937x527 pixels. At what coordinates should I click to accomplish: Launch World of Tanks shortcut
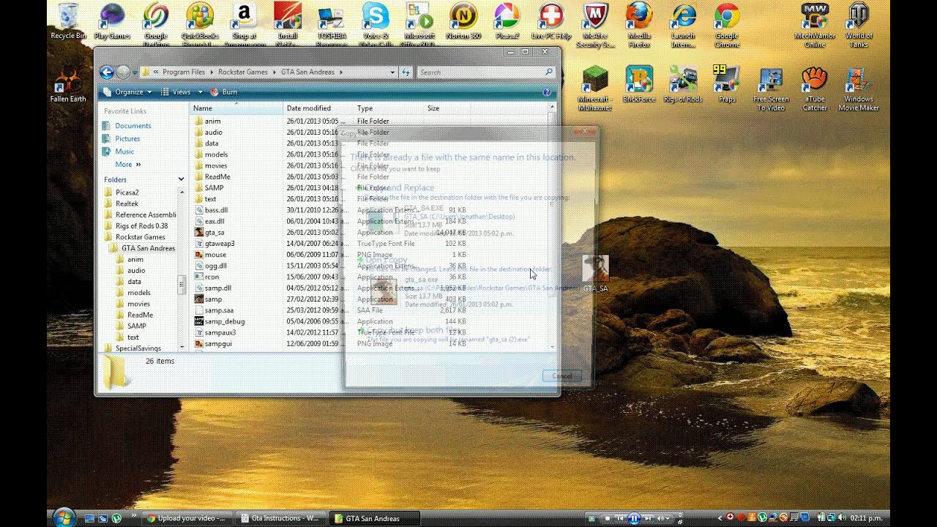[x=859, y=25]
